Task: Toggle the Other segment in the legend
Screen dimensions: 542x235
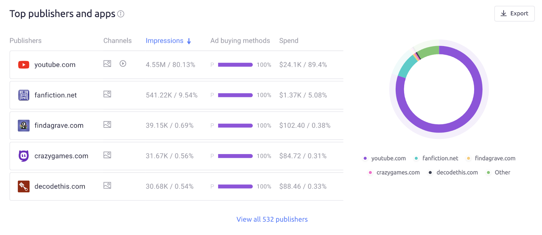Action: pos(488,172)
